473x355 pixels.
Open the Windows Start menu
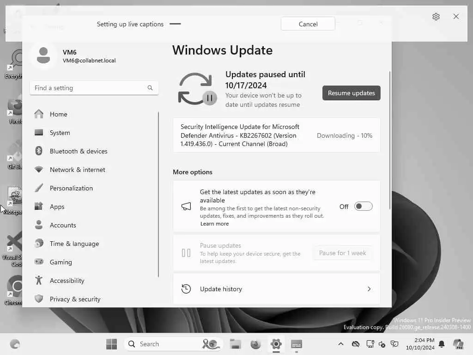(111, 344)
